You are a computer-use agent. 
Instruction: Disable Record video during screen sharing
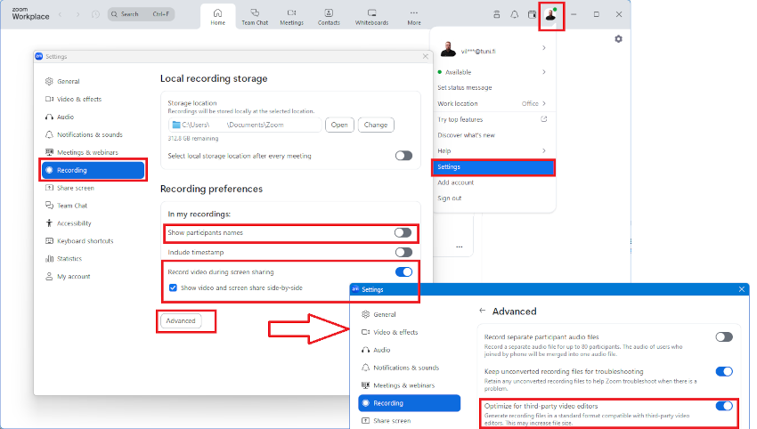403,271
